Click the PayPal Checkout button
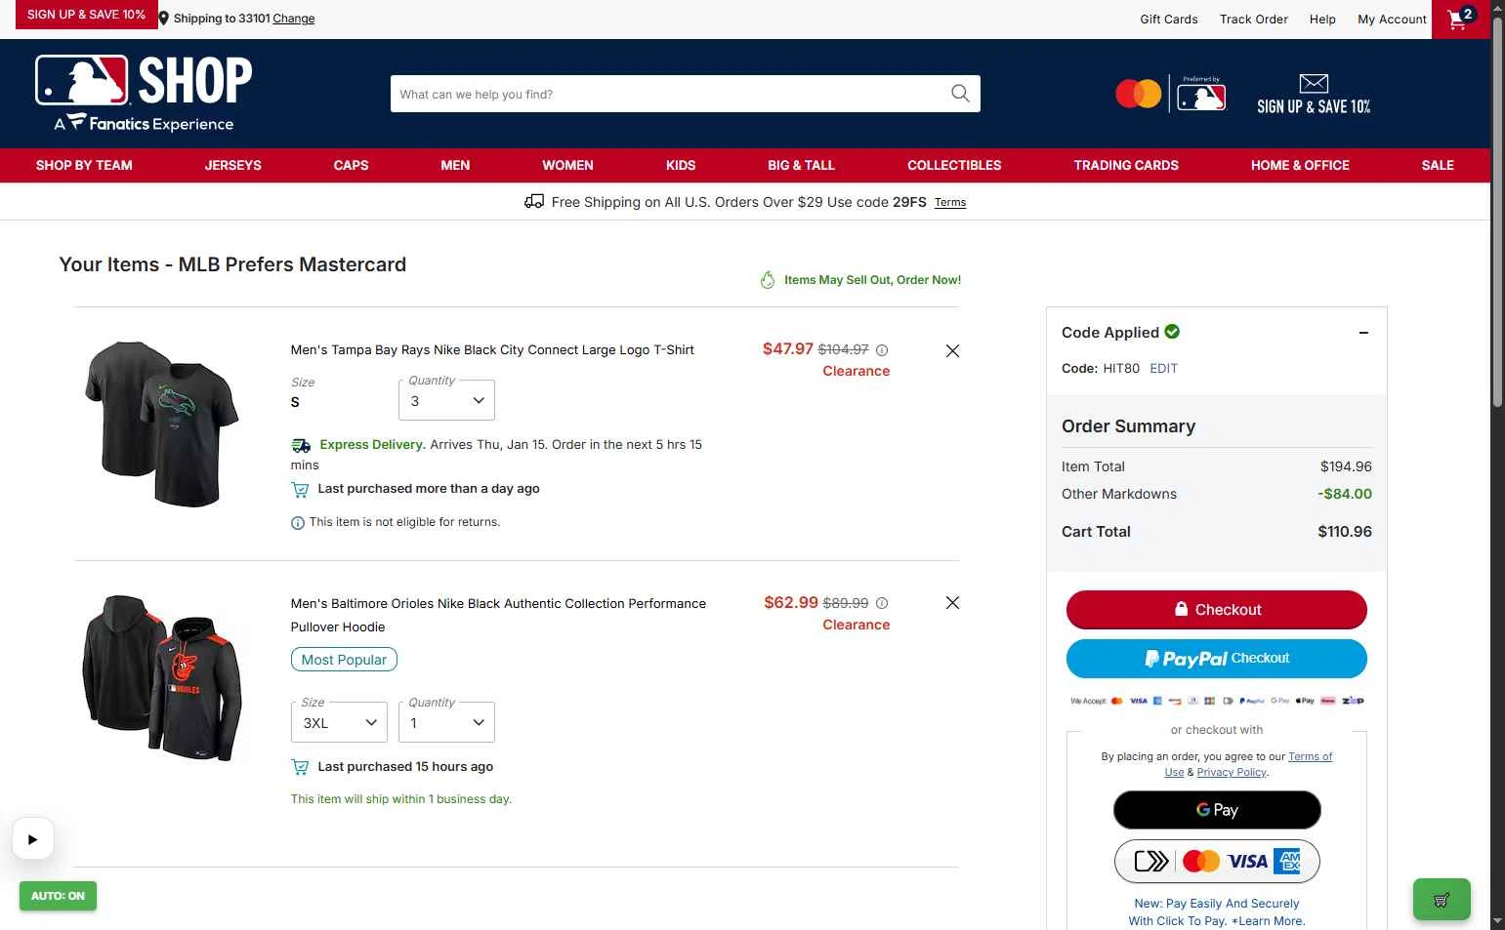Screen dimensions: 1505x930 pyautogui.click(x=1217, y=659)
